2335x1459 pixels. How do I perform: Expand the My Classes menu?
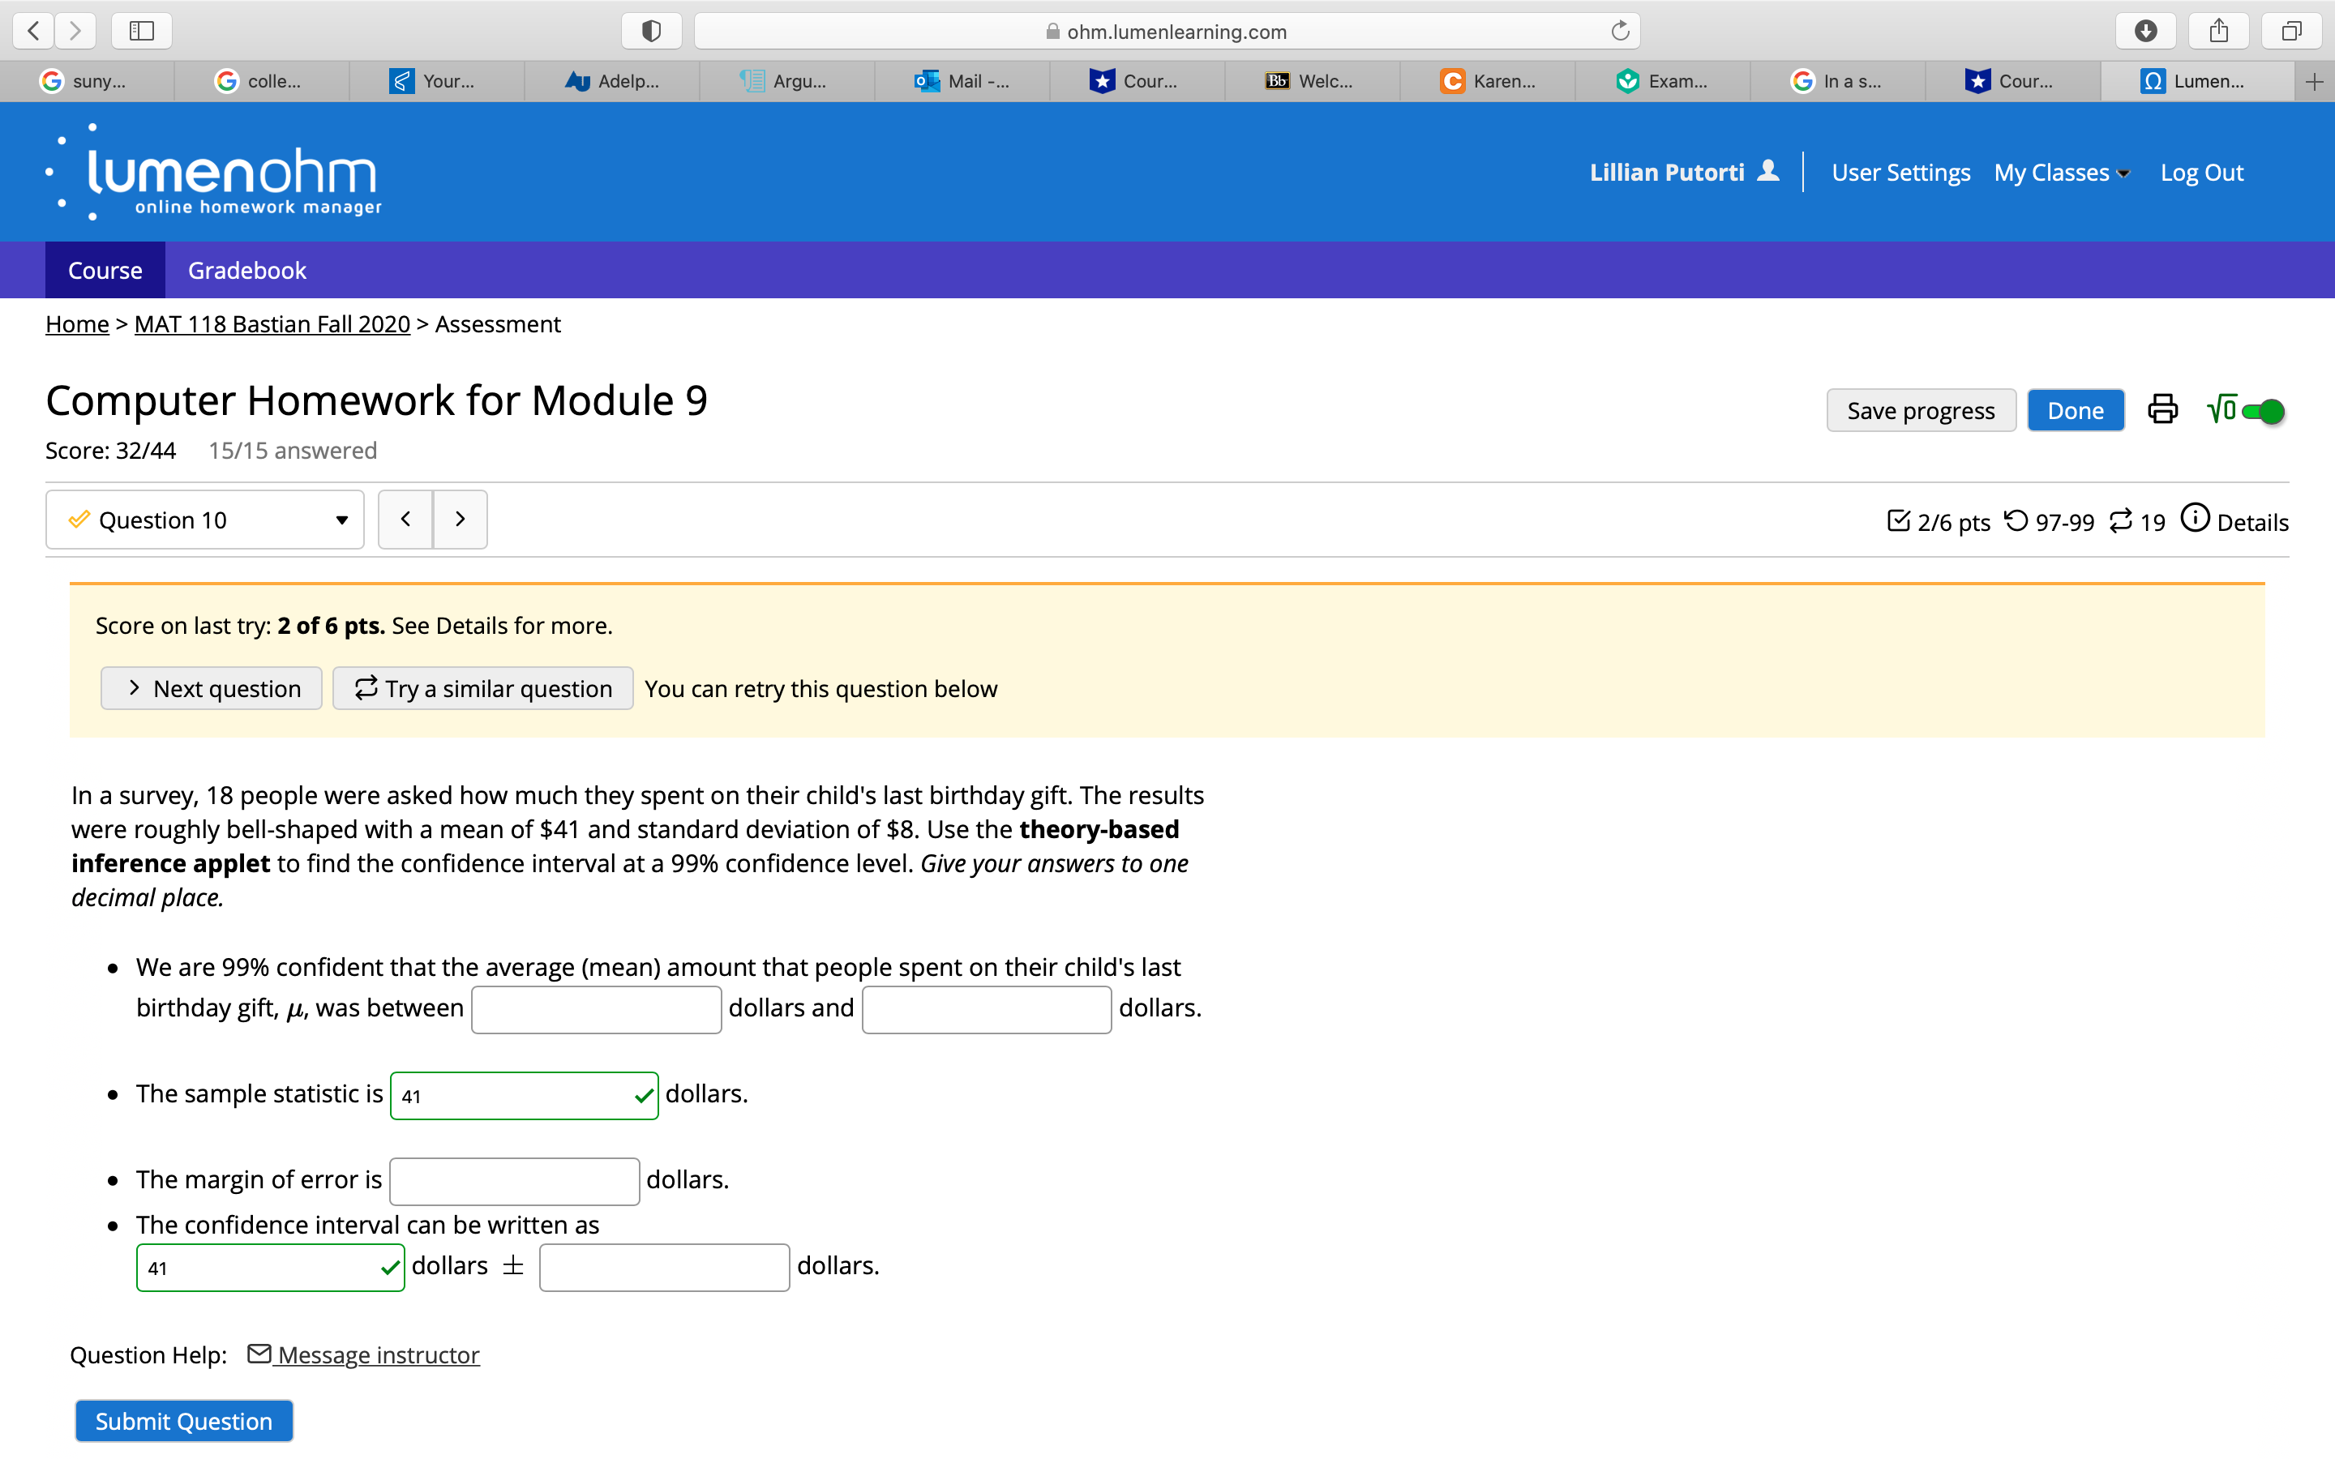2061,173
